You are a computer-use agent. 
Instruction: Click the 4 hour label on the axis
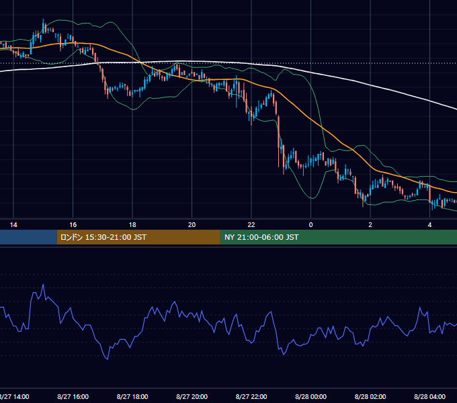pyautogui.click(x=429, y=225)
